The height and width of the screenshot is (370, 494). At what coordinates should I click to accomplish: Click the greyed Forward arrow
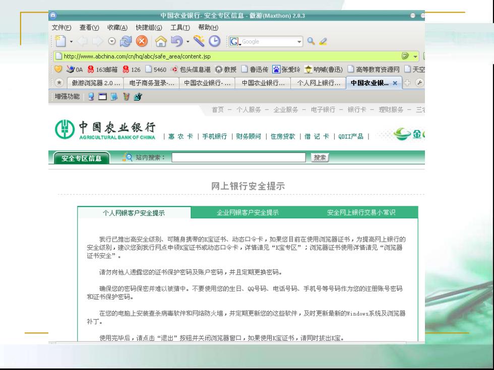[98, 41]
